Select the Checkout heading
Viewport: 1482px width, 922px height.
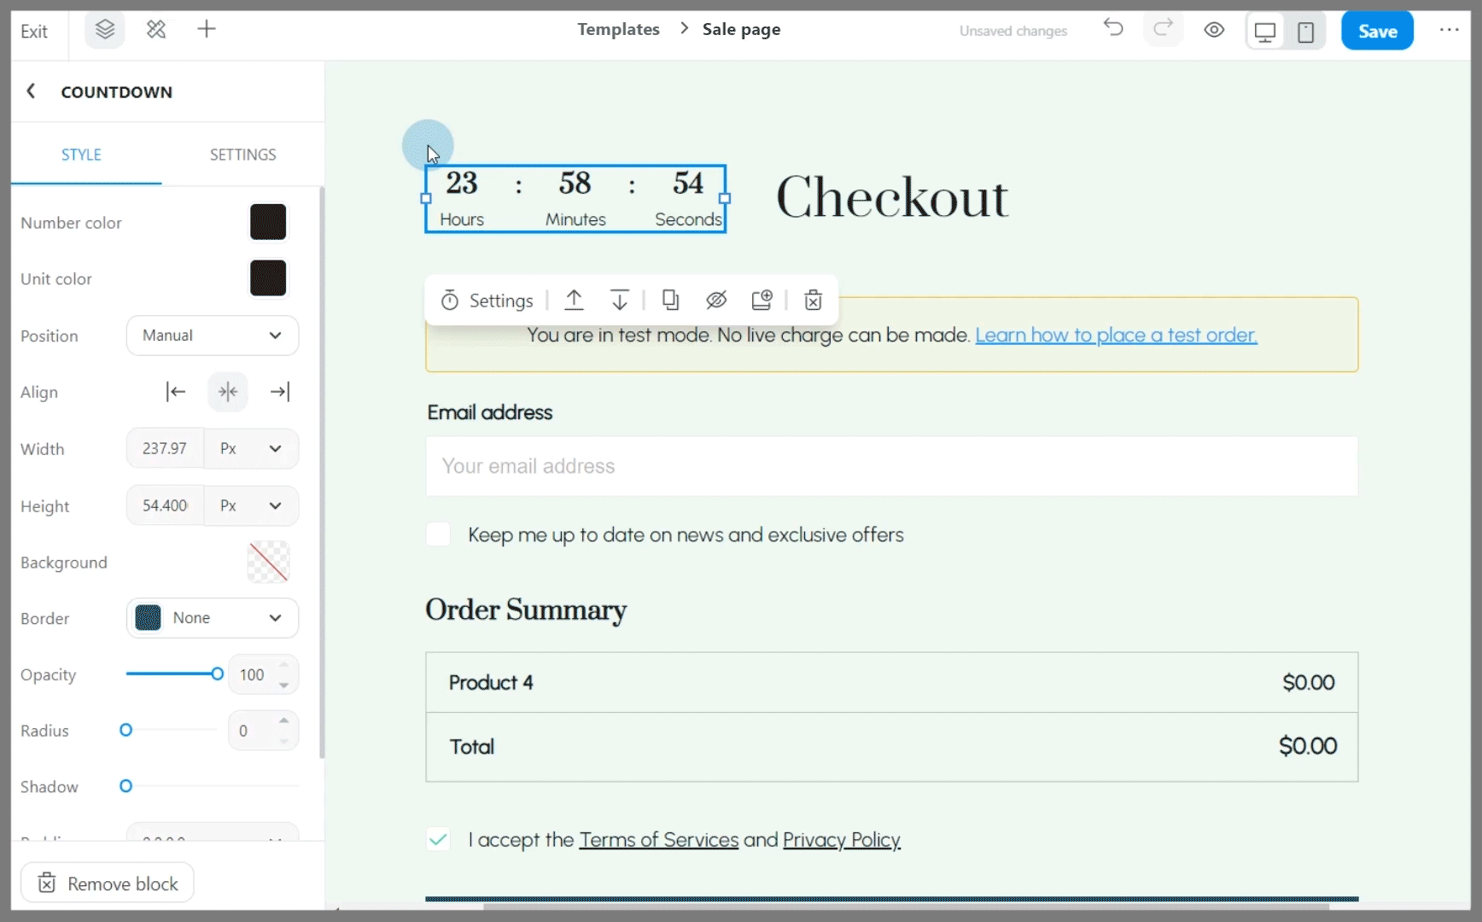pos(892,197)
